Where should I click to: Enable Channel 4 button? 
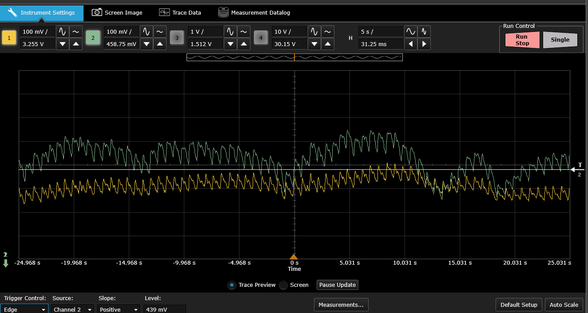(x=261, y=38)
